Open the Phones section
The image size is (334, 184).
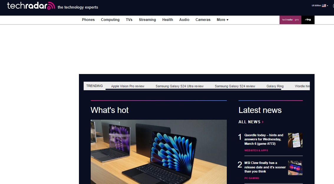pos(88,20)
